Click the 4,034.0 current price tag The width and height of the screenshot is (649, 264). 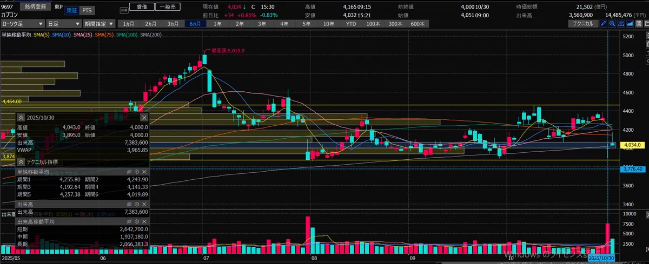tap(632, 145)
